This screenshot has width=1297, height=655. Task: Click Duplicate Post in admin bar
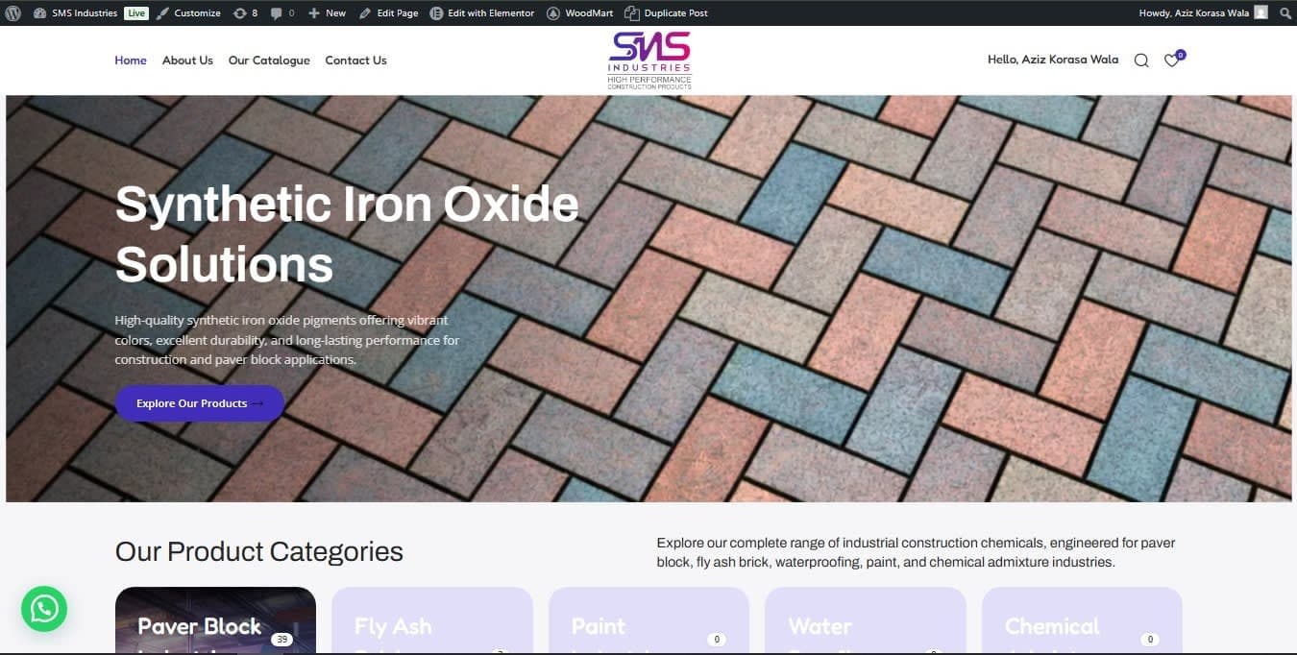click(x=667, y=13)
